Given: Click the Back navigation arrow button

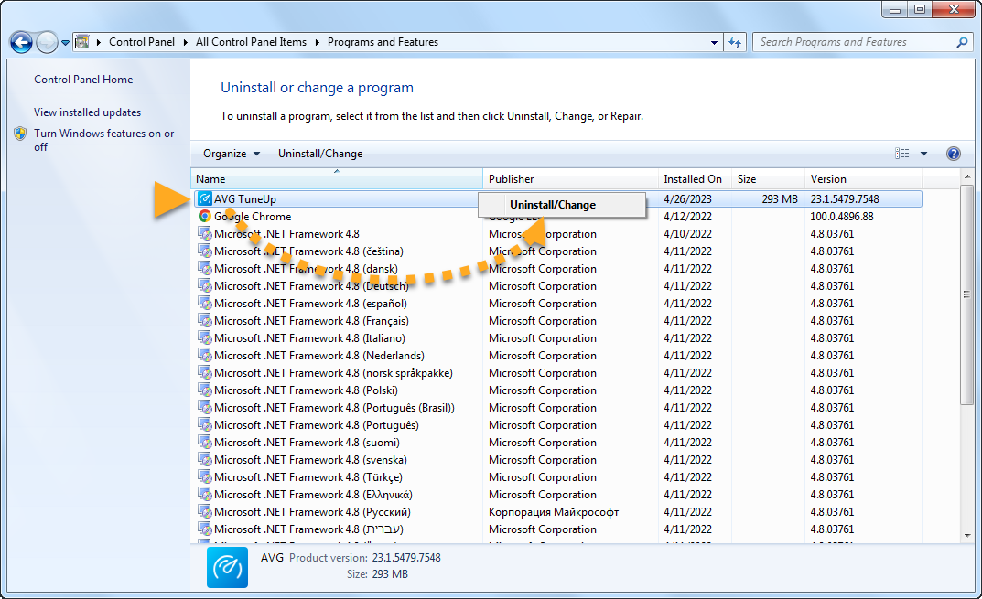Looking at the screenshot, I should pyautogui.click(x=22, y=42).
